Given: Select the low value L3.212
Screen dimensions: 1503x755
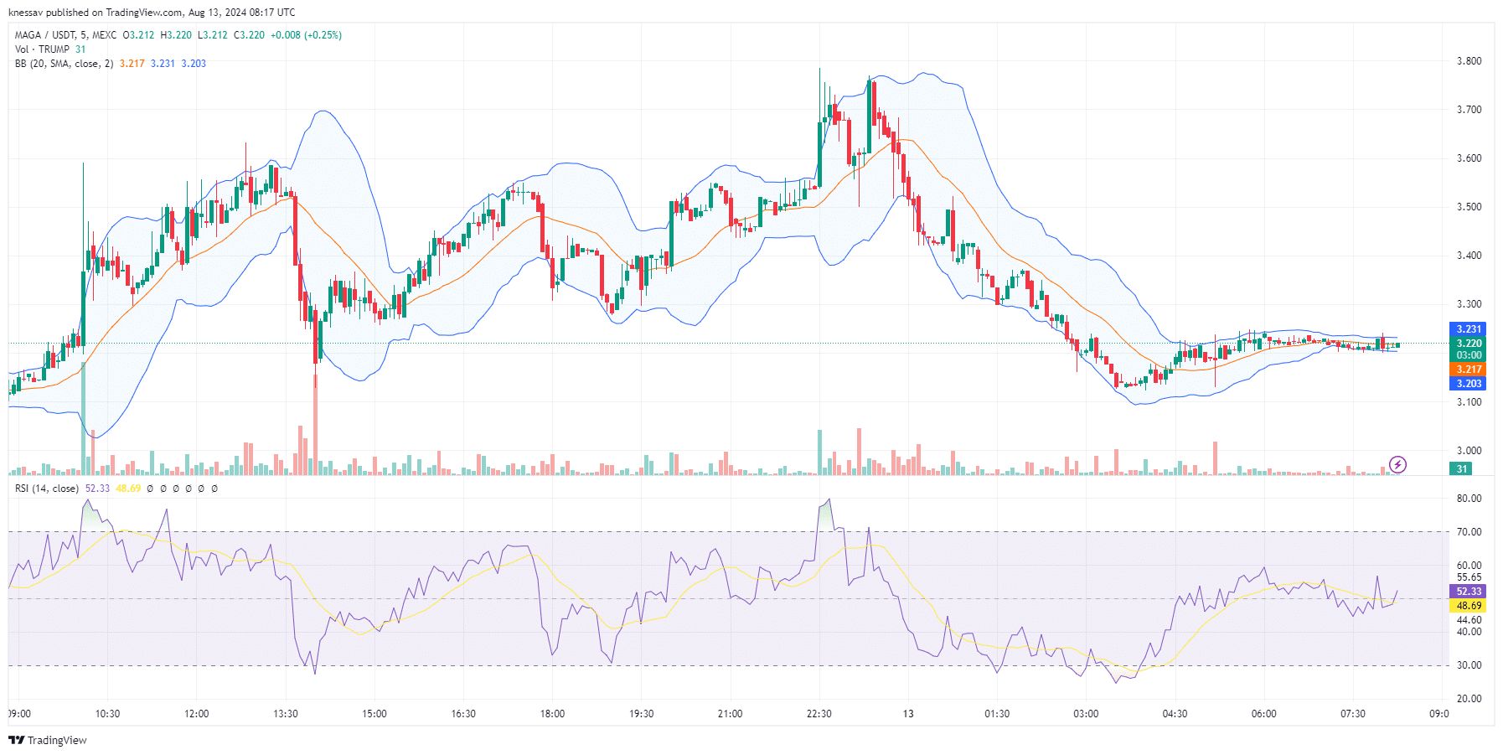Looking at the screenshot, I should (x=212, y=35).
